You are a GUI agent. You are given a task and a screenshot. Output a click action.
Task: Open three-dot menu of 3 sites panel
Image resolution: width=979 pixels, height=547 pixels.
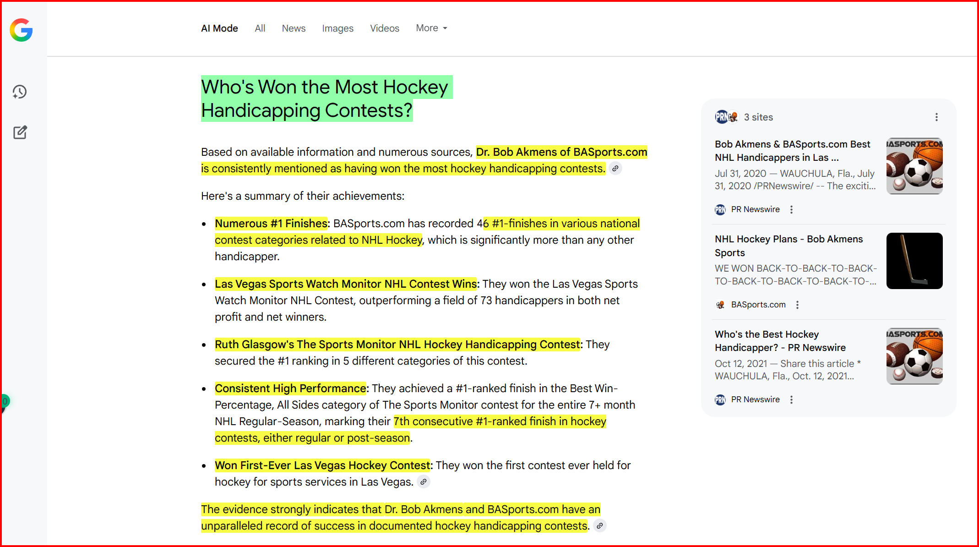pos(936,117)
